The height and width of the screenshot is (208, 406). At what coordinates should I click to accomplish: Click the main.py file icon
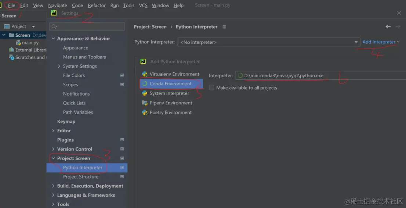point(18,43)
